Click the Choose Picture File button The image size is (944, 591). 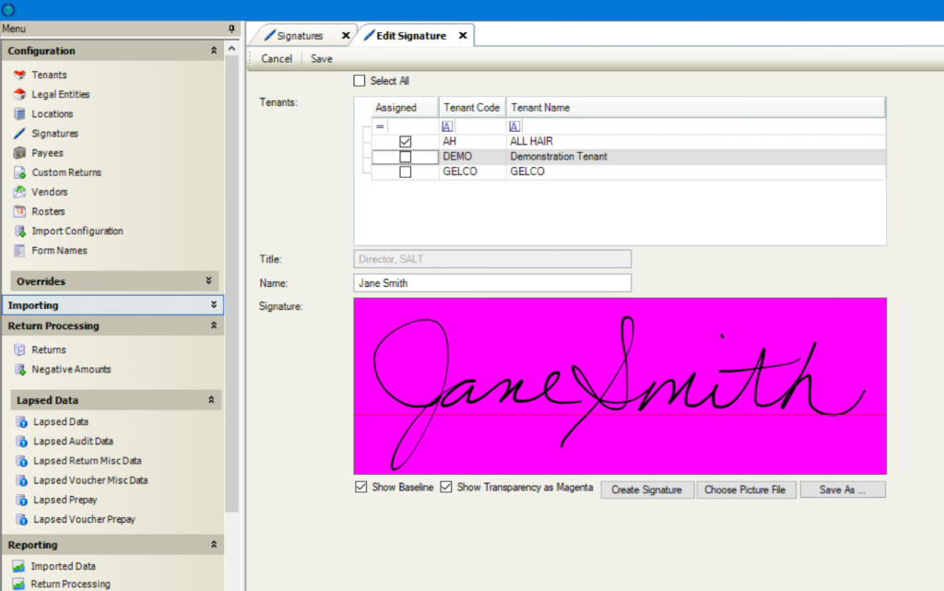747,490
